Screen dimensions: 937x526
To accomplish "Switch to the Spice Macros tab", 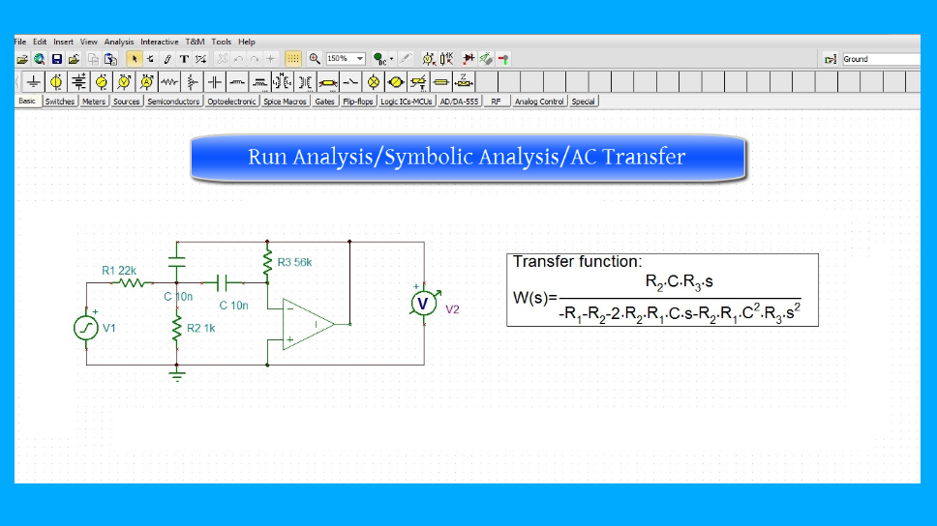I will coord(285,102).
